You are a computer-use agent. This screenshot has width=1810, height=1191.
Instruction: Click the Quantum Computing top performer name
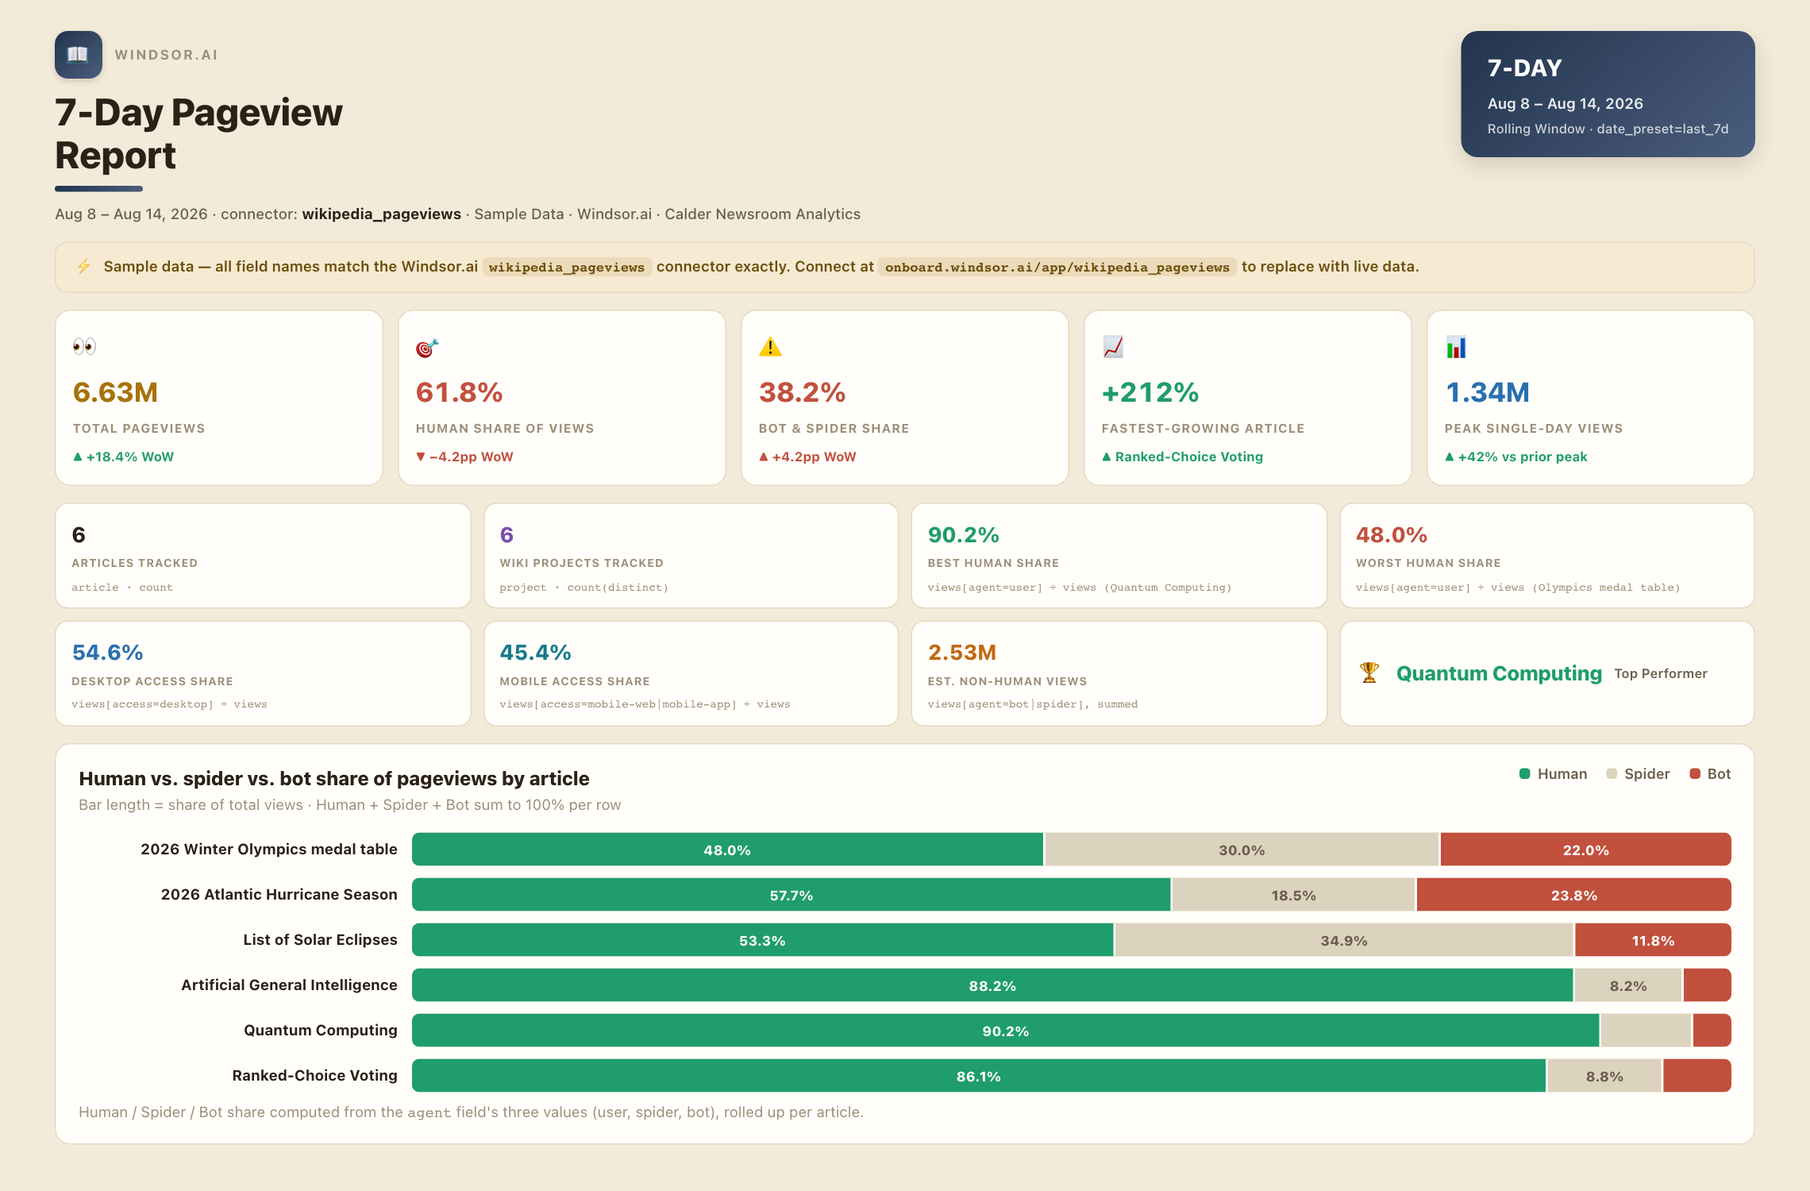[1499, 673]
